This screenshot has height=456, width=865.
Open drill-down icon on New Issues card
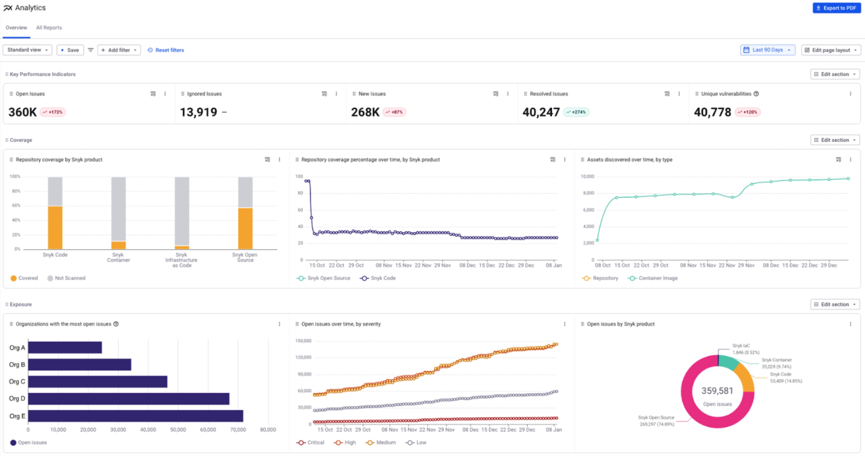coord(496,94)
